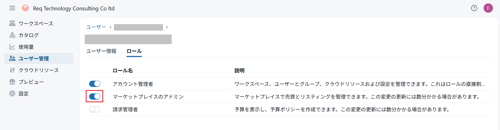
Task: Toggle the アカウント管理者 role switch
Action: tap(95, 84)
